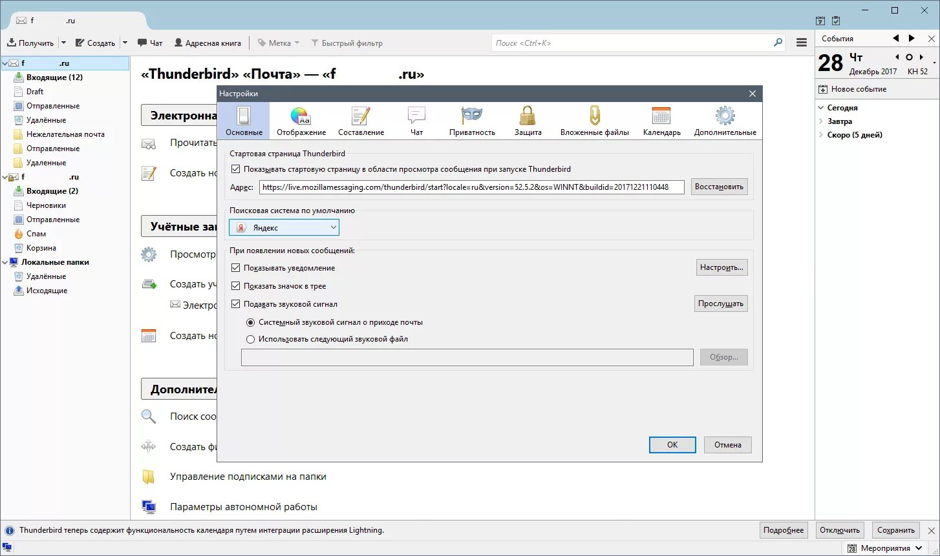
Task: Open the Чат settings tab
Action: tap(416, 121)
